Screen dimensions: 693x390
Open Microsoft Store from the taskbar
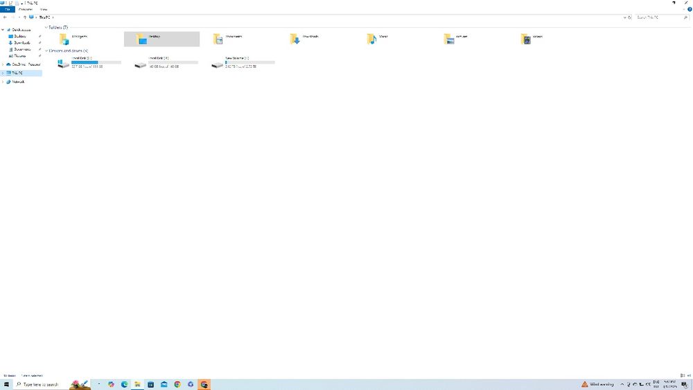pyautogui.click(x=150, y=384)
